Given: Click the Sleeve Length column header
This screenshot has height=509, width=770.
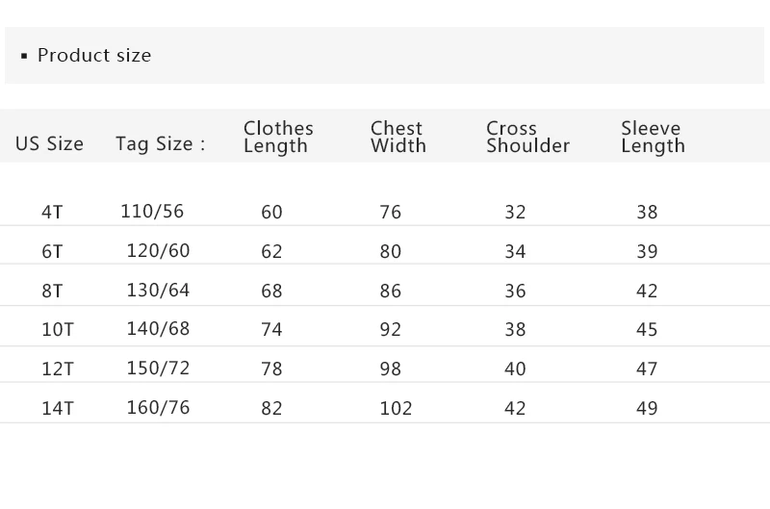Looking at the screenshot, I should tap(653, 137).
